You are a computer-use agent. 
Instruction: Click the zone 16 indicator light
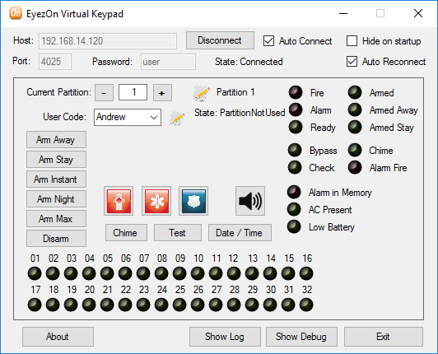306,273
